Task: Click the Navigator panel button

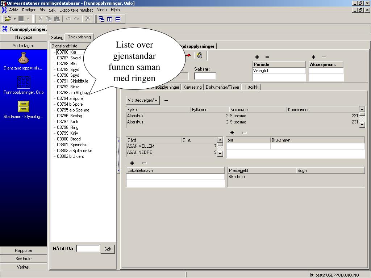Action: (x=24, y=37)
